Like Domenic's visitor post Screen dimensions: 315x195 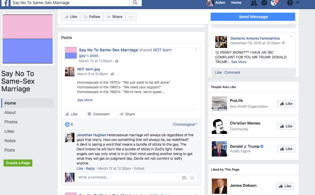tap(218, 73)
